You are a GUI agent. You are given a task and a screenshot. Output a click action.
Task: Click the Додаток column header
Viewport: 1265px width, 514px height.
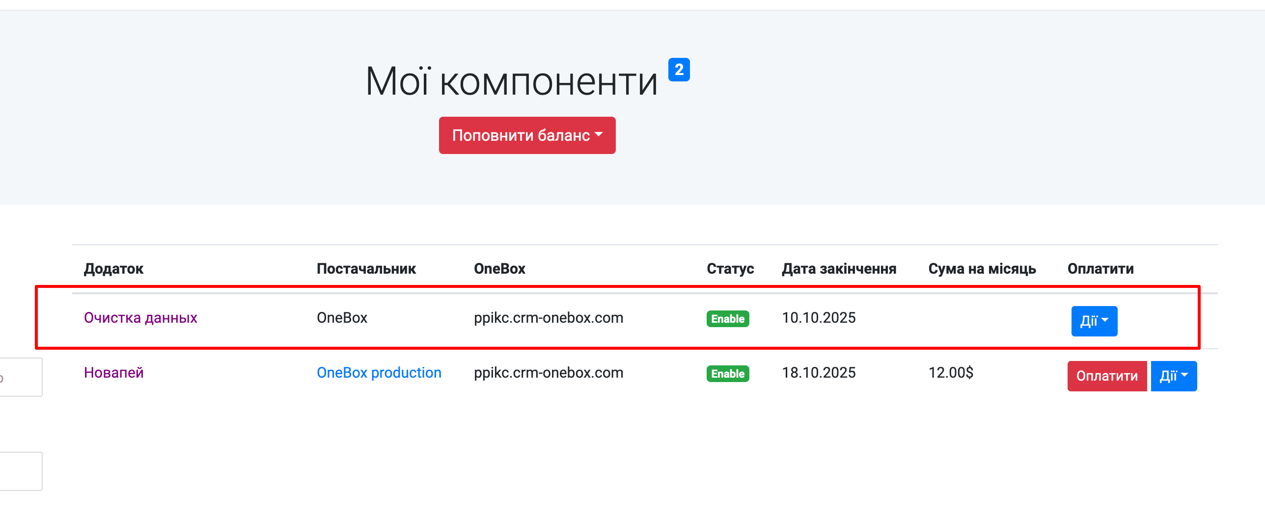point(113,269)
